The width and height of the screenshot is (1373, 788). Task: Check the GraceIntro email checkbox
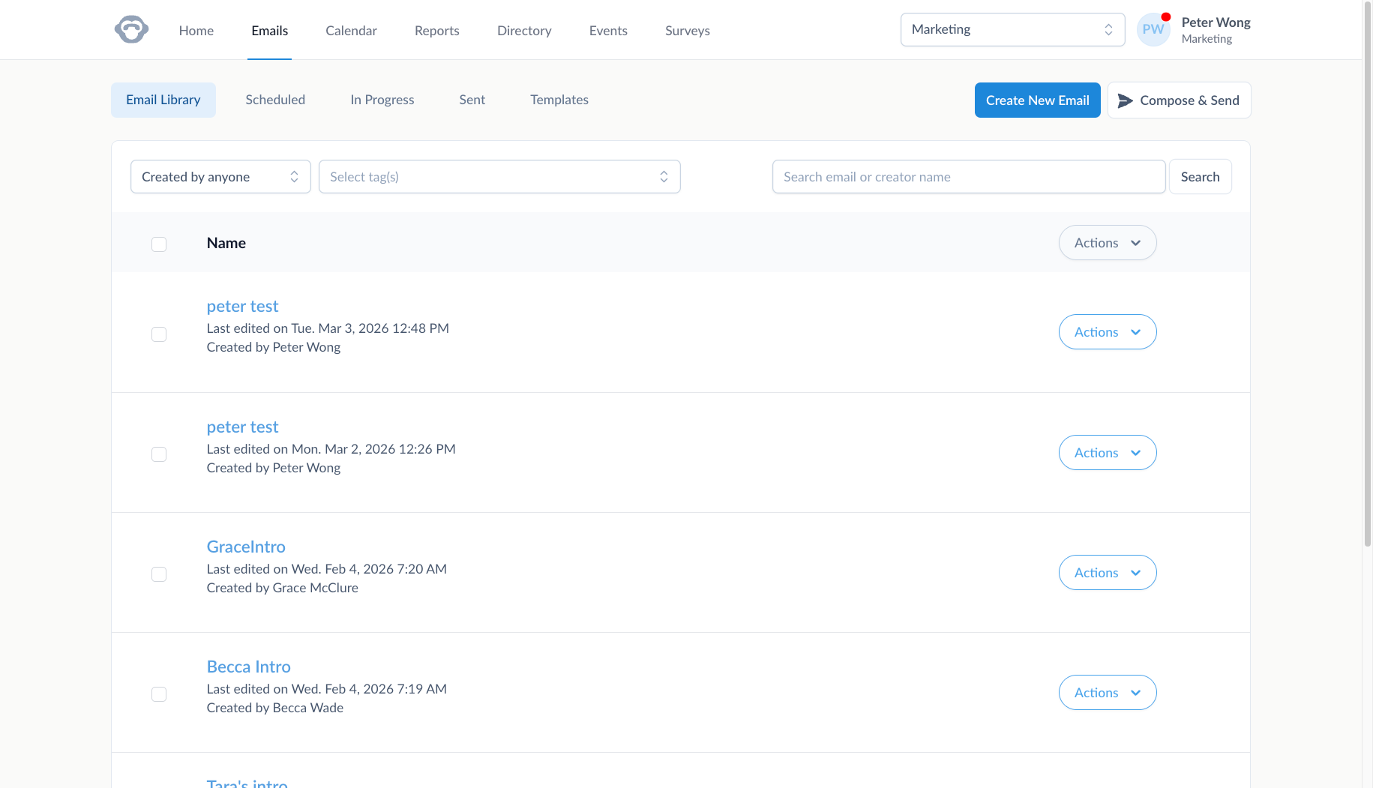click(x=159, y=574)
